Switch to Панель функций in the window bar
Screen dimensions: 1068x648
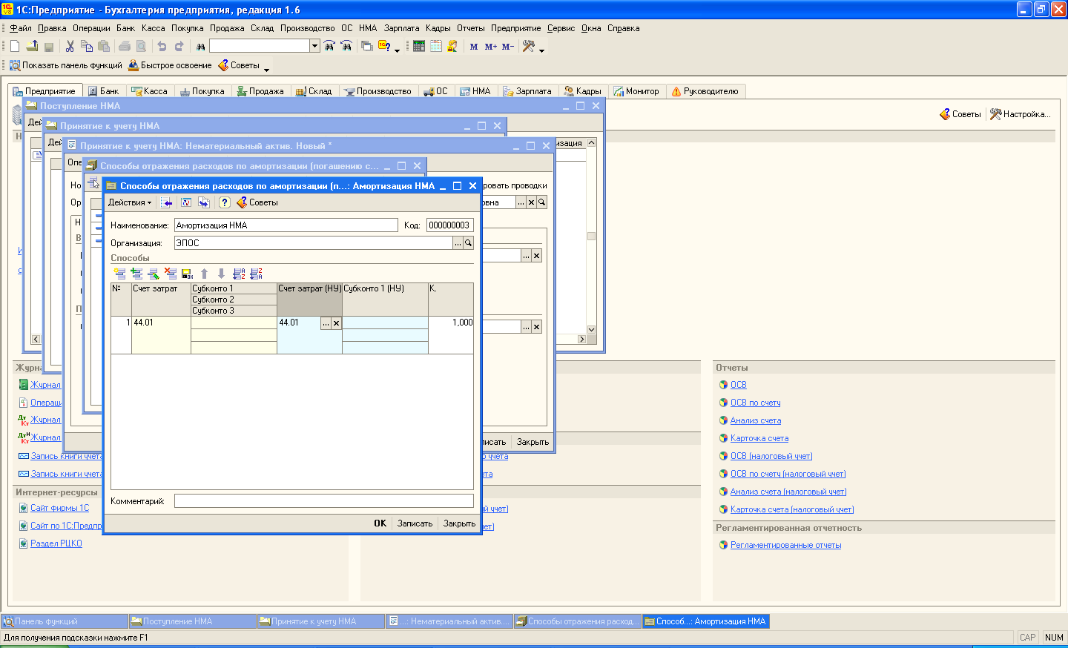(x=65, y=621)
